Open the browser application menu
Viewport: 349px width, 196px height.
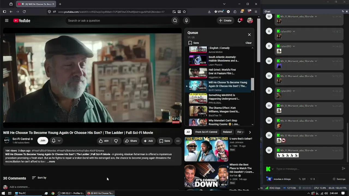tap(256, 12)
